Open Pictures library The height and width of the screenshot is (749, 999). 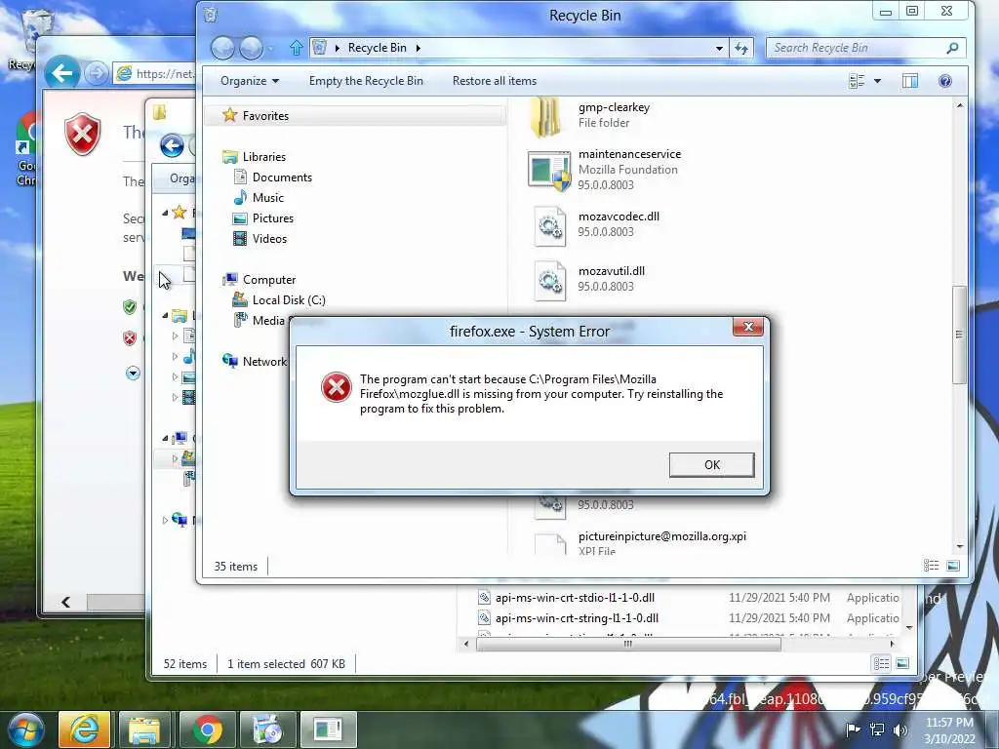273,217
